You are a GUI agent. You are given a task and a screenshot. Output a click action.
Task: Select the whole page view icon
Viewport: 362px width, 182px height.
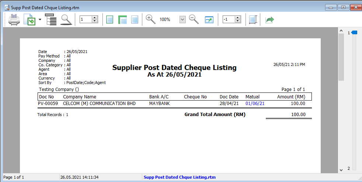(x=109, y=20)
